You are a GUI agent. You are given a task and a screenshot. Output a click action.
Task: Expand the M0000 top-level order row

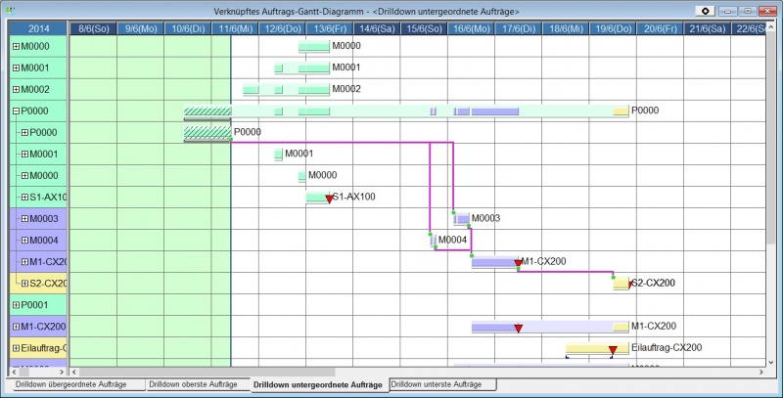pos(15,47)
